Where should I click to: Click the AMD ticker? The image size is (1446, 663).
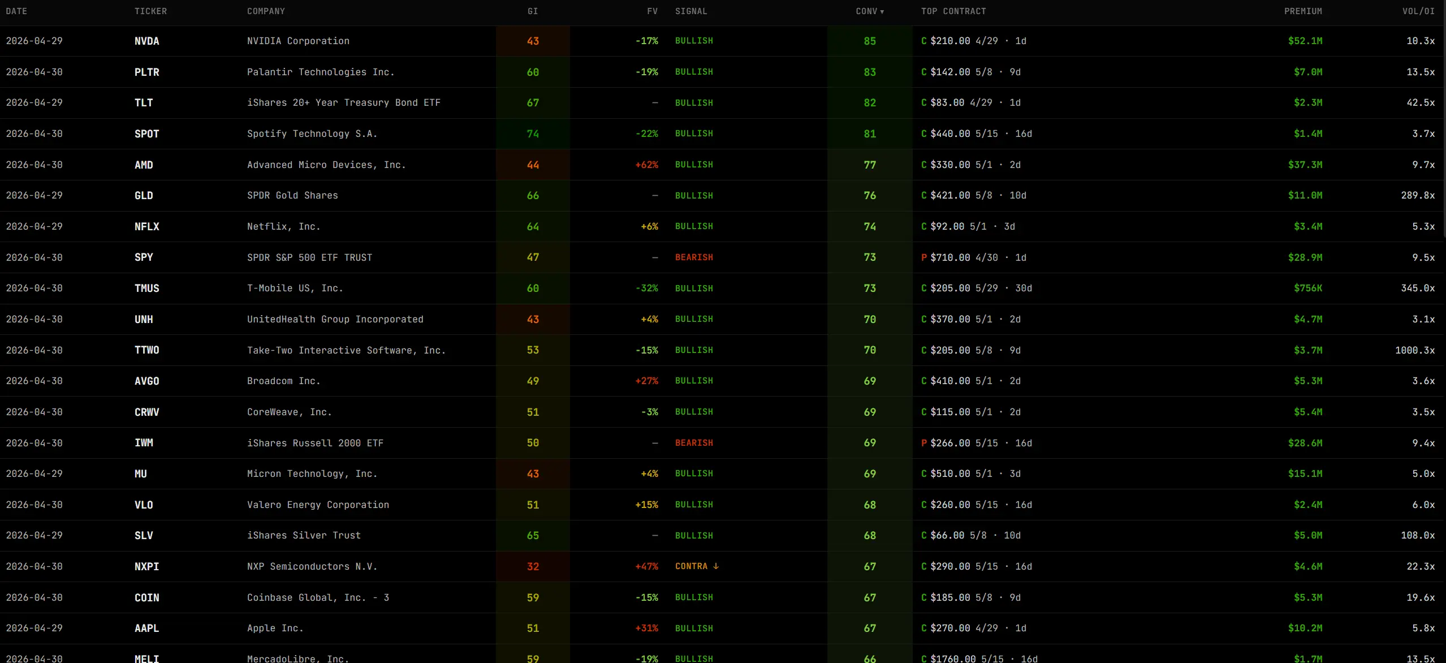click(x=144, y=165)
